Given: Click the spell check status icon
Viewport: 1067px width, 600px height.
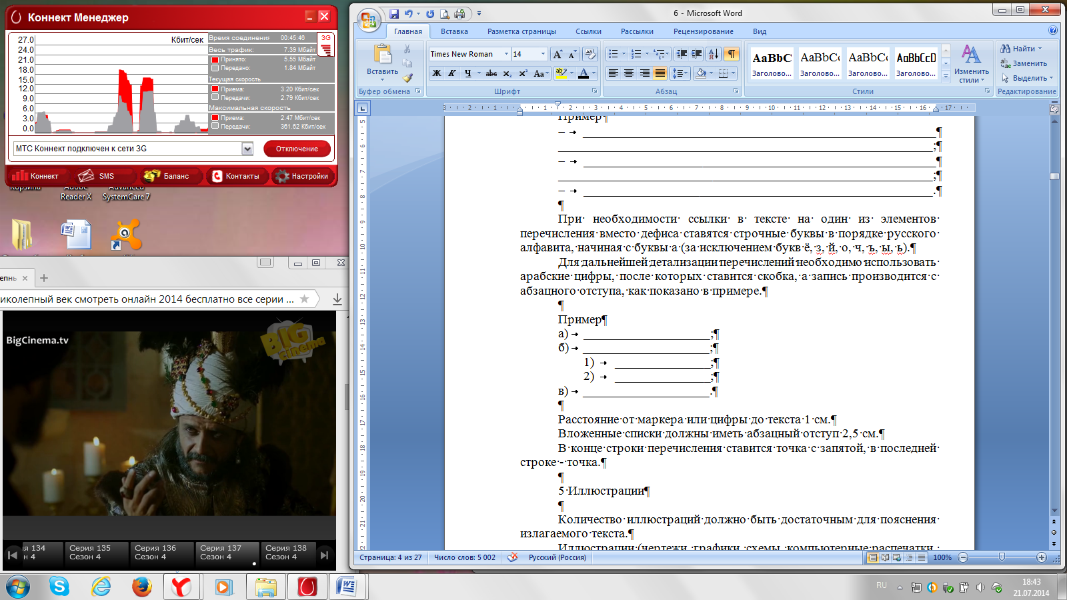Looking at the screenshot, I should [512, 557].
